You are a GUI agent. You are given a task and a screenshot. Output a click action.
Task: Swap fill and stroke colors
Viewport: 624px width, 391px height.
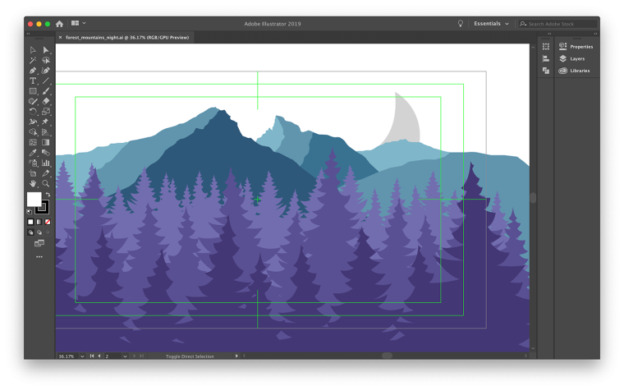tap(47, 195)
